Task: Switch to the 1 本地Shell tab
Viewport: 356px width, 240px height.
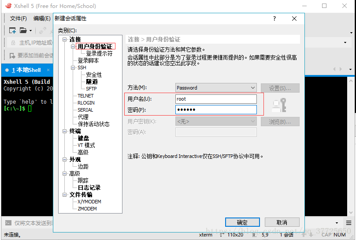Action: 26,70
